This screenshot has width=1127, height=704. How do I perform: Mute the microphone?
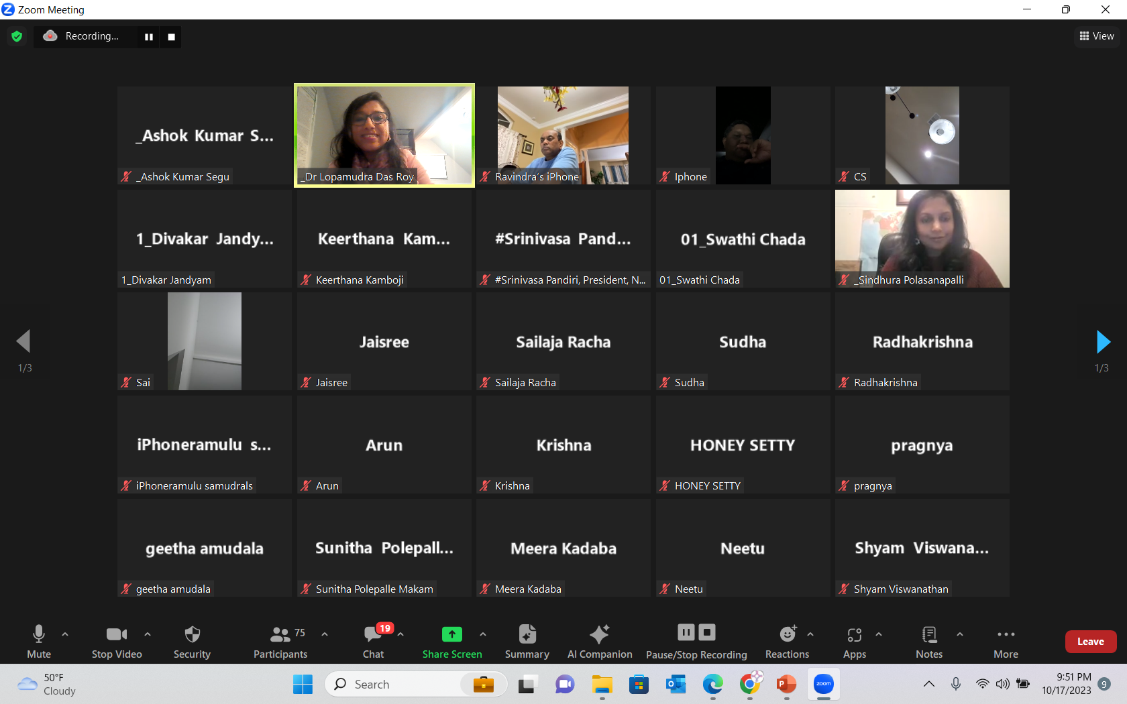coord(39,642)
